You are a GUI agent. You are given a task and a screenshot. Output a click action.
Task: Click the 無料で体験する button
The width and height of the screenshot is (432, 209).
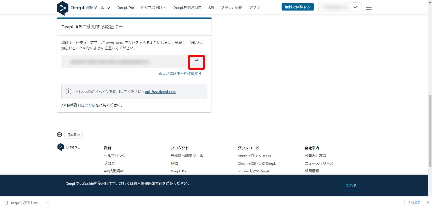[x=297, y=7]
